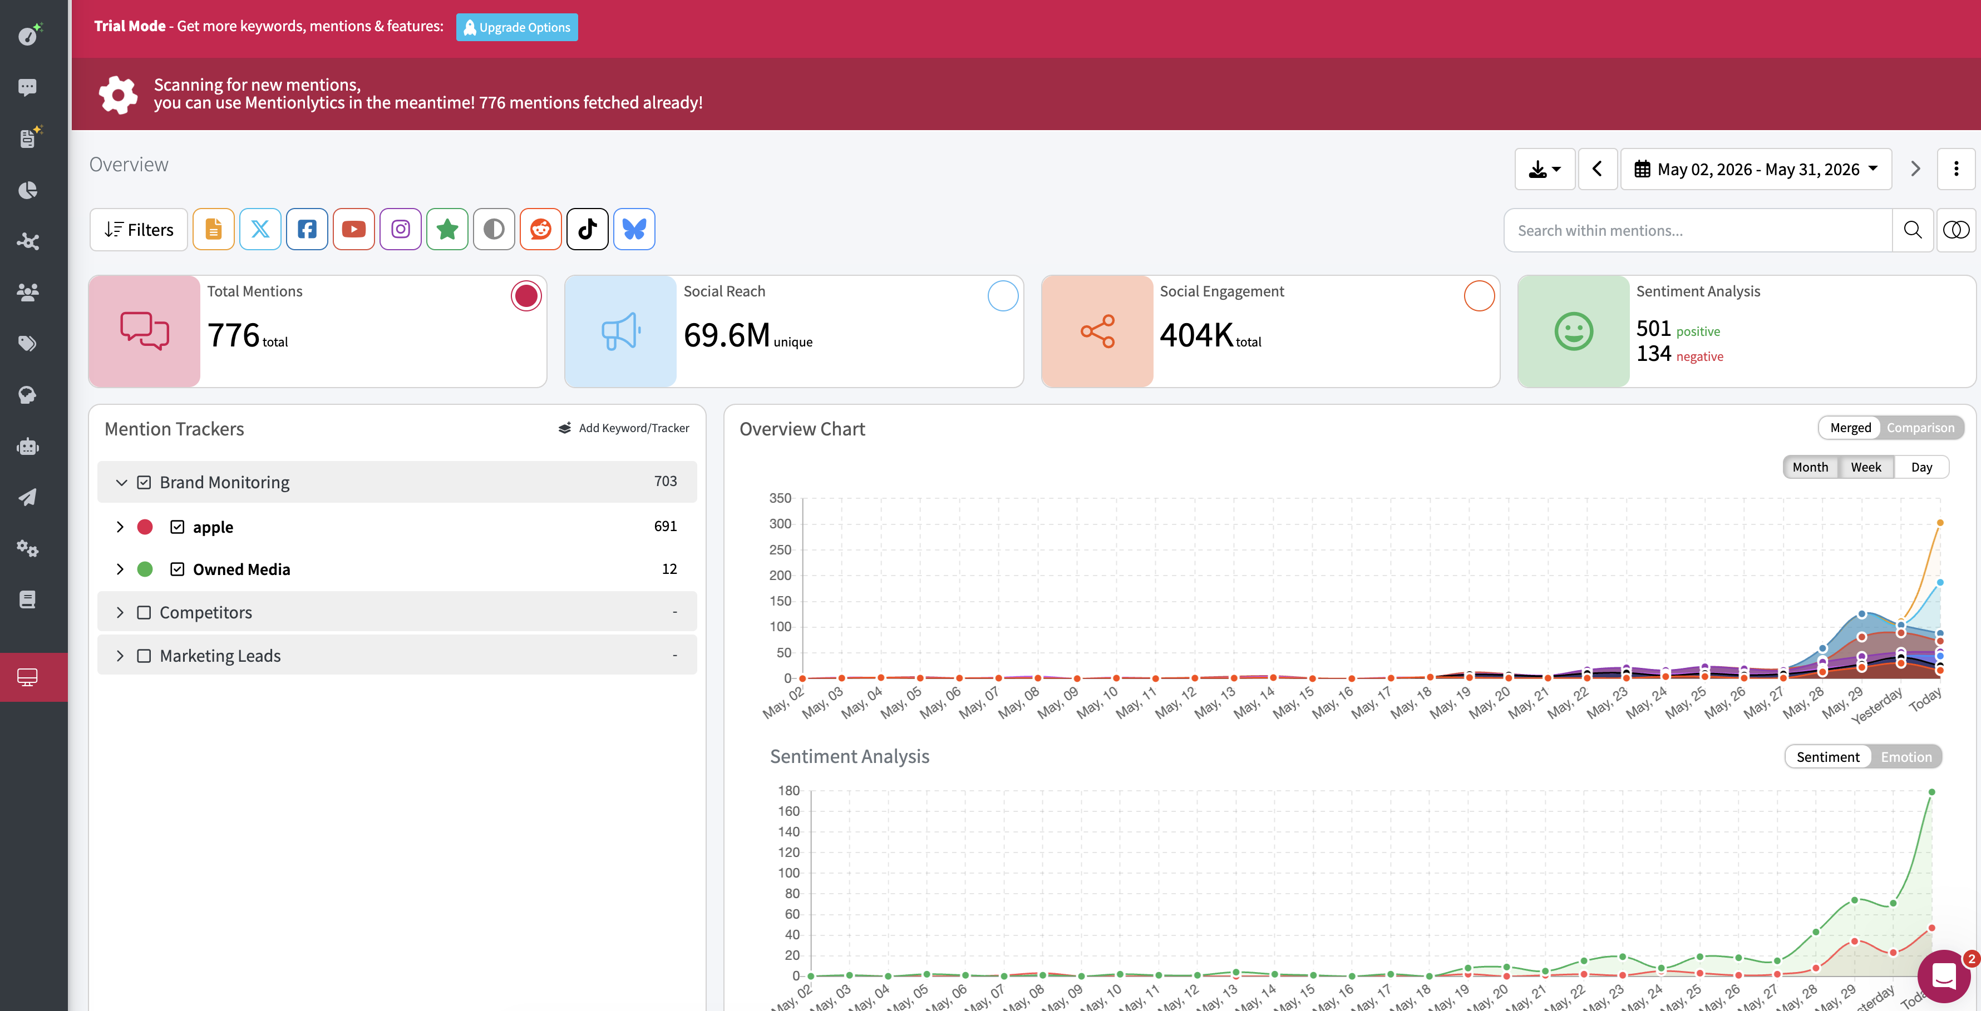The width and height of the screenshot is (1981, 1011).
Task: Click Add Keyword/Tracker link
Action: (x=624, y=428)
